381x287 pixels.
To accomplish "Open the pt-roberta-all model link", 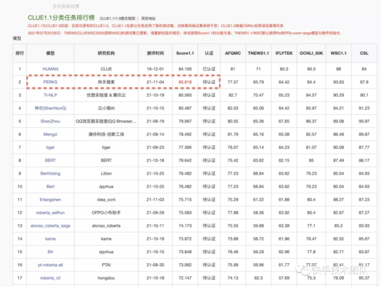I will (x=51, y=265).
